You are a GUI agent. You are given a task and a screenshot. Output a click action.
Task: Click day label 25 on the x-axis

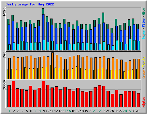click(x=112, y=111)
